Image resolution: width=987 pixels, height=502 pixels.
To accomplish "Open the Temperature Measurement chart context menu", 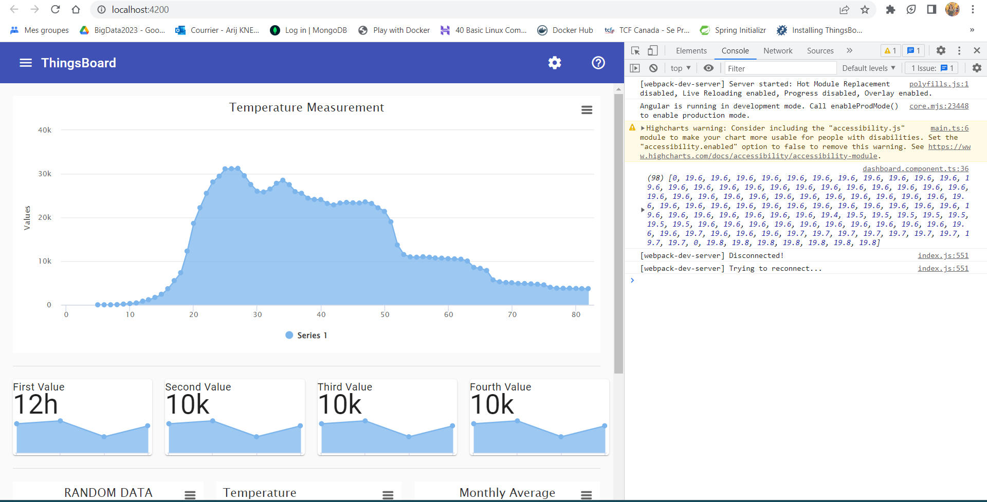I will [587, 109].
